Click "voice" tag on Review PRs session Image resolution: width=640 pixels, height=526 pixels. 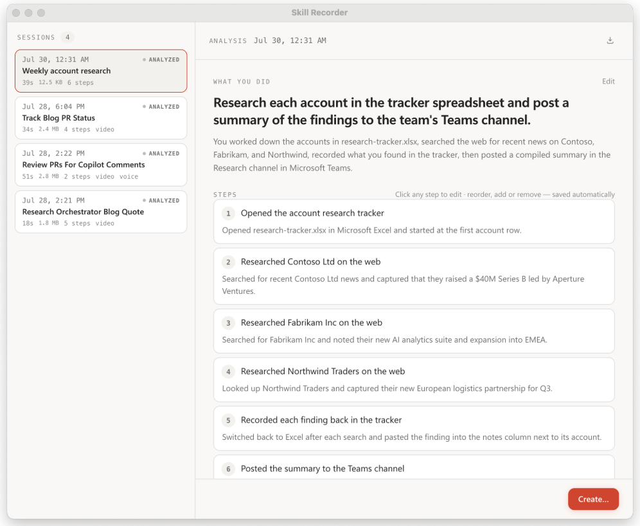(x=129, y=176)
